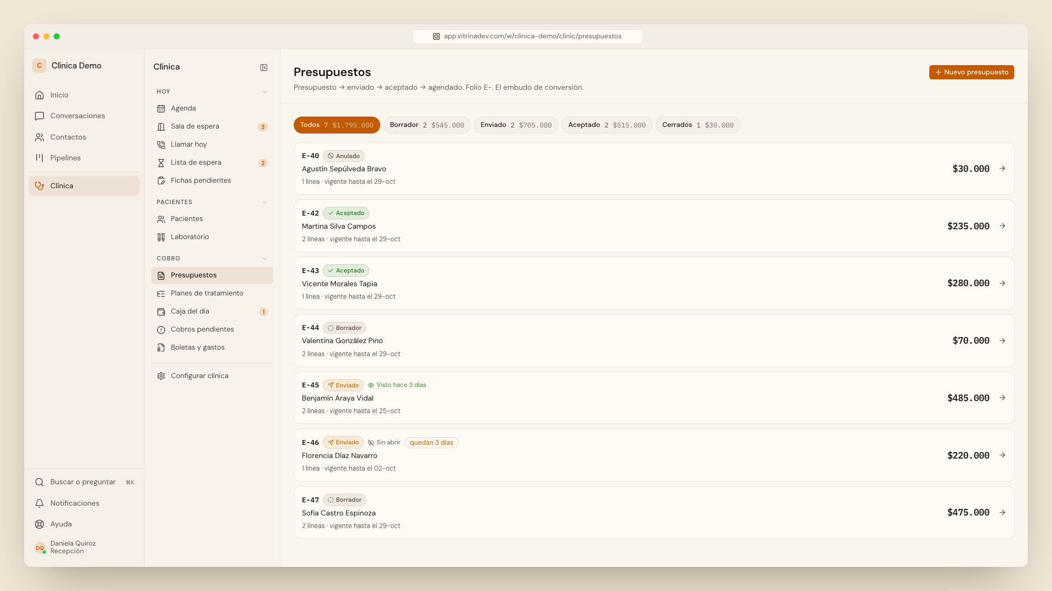
Task: Filter by Borrador status tab
Action: [427, 125]
